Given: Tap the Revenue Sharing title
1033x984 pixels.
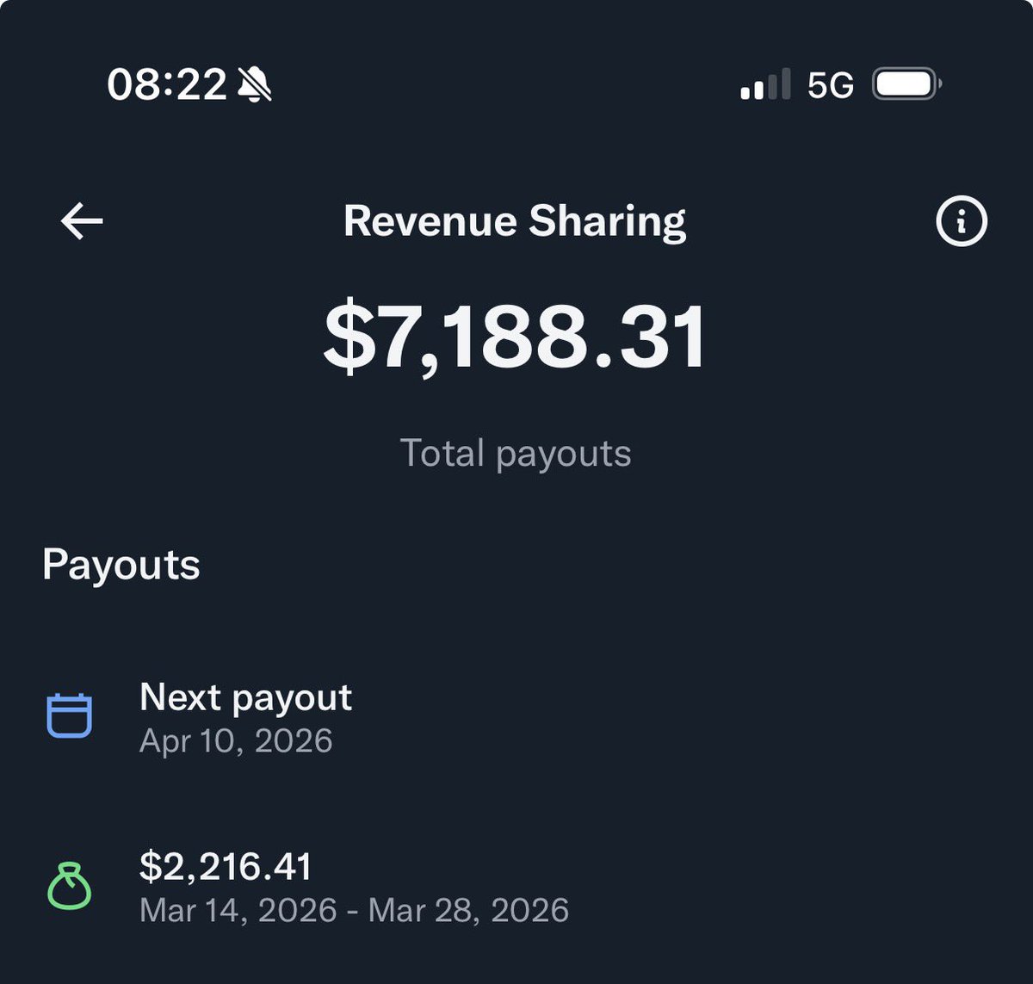Looking at the screenshot, I should [x=515, y=222].
